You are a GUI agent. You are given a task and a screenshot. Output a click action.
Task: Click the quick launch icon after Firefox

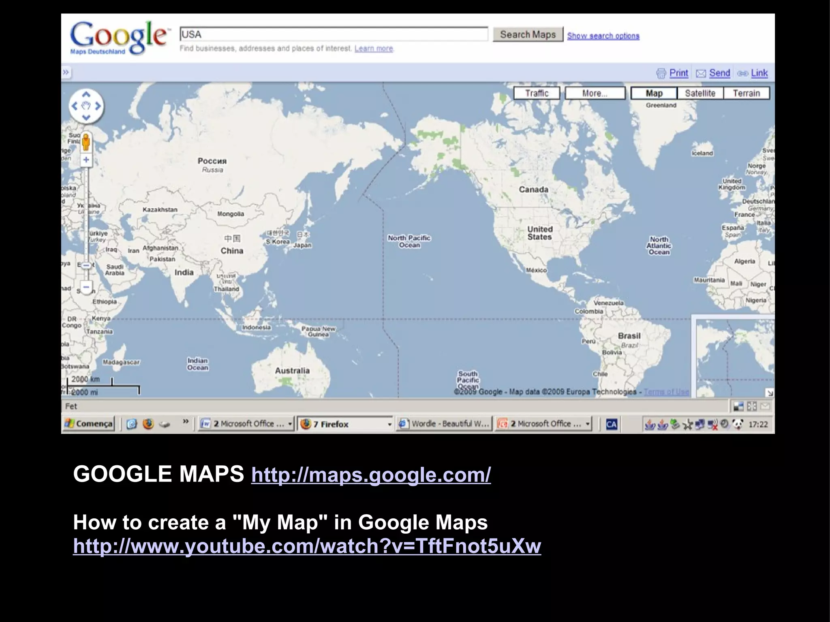pos(164,424)
